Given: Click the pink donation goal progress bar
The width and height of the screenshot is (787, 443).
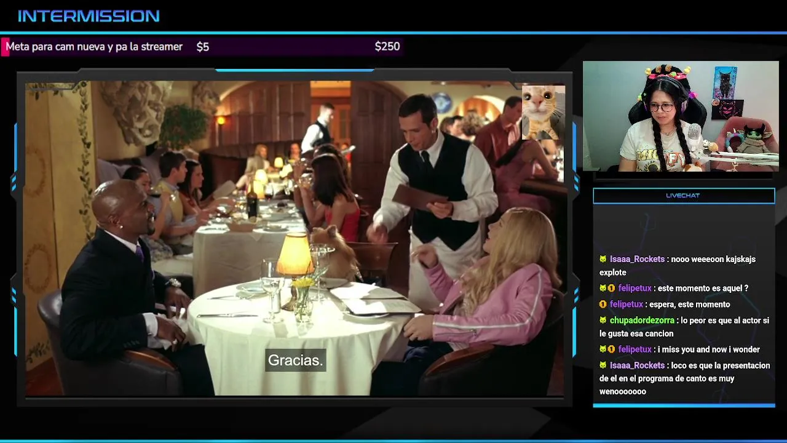Looking at the screenshot, I should click(x=202, y=47).
